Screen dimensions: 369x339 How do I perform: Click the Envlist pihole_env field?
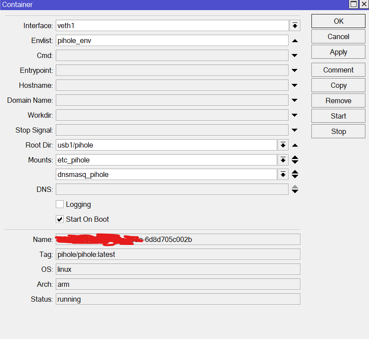tap(172, 40)
